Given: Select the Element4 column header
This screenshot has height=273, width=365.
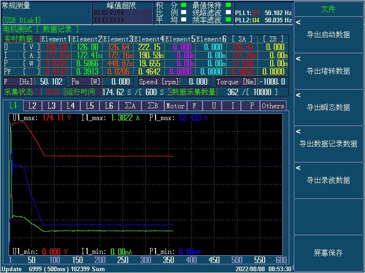Looking at the screenshot, I should pyautogui.click(x=149, y=39).
